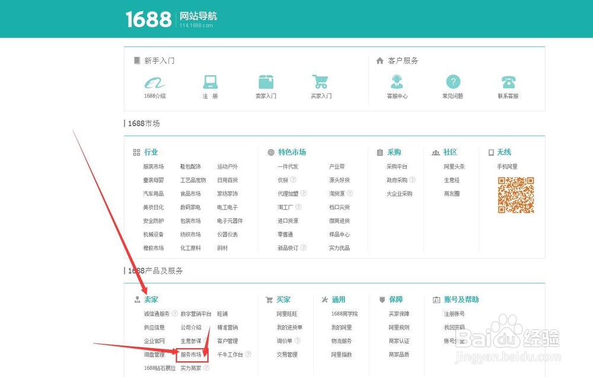Open the 化工原料 link
593x377 pixels.
[190, 248]
